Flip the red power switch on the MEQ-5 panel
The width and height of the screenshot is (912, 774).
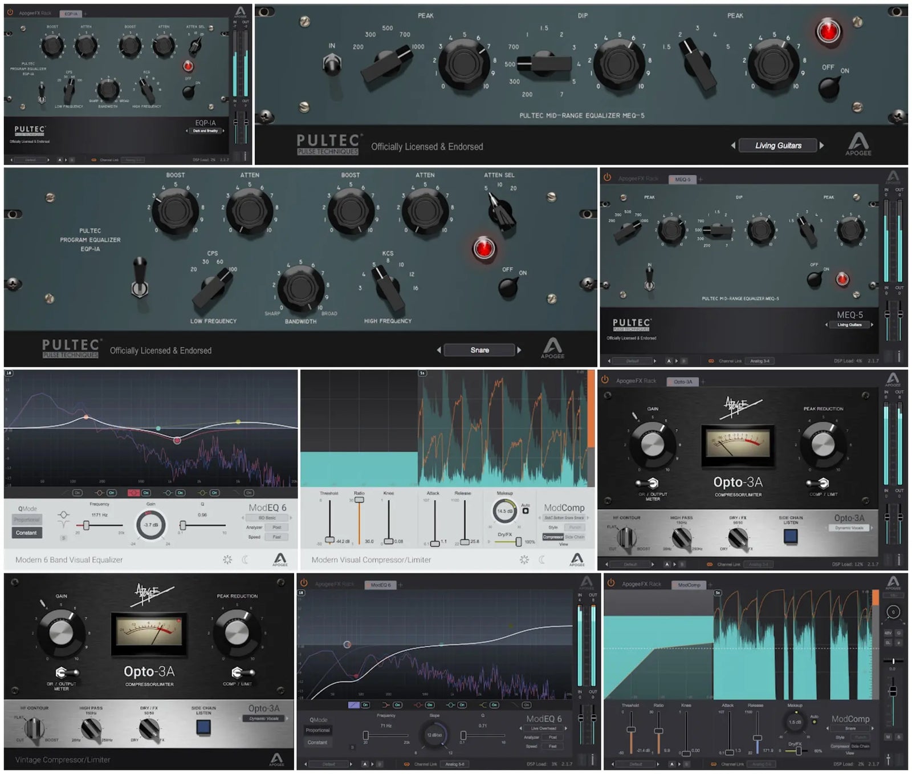pos(828,31)
